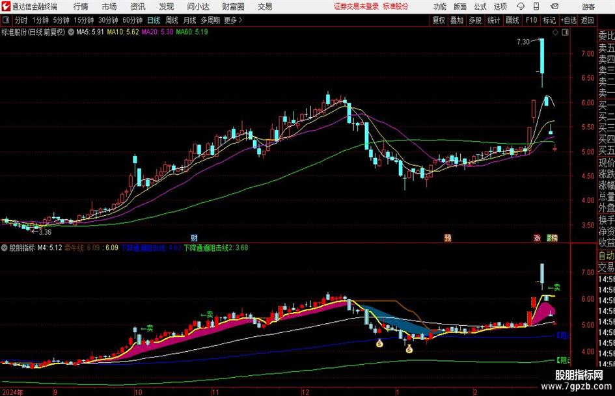Viewport: 615px width, 396px height.
Task: Open the 市场 menu
Action: click(x=109, y=7)
